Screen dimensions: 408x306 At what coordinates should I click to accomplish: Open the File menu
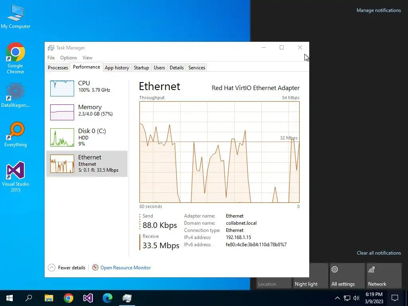point(51,57)
